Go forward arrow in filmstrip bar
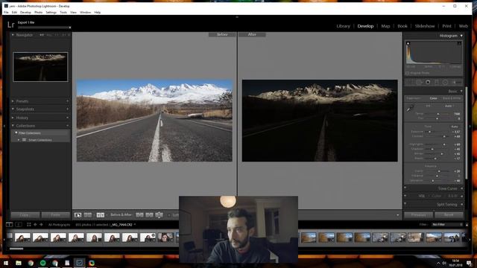The height and width of the screenshot is (268, 477). 41,225
